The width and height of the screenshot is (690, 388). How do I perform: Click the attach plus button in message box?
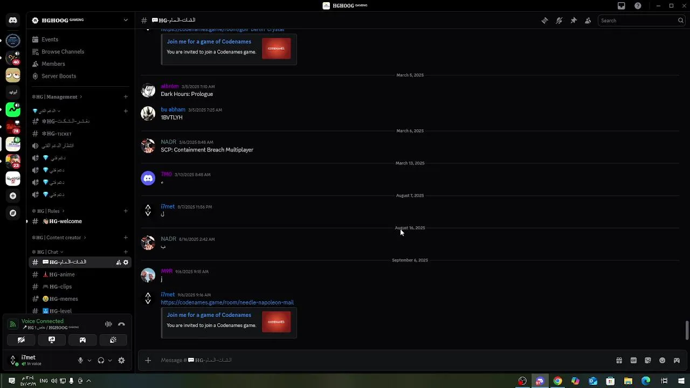click(x=148, y=360)
